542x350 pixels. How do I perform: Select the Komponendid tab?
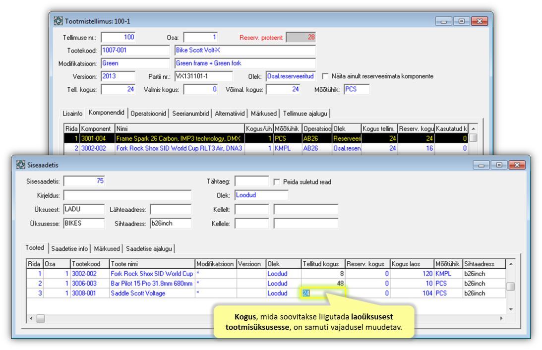coord(106,113)
